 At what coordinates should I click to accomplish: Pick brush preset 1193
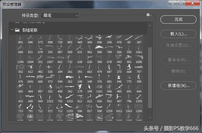(x=70, y=108)
